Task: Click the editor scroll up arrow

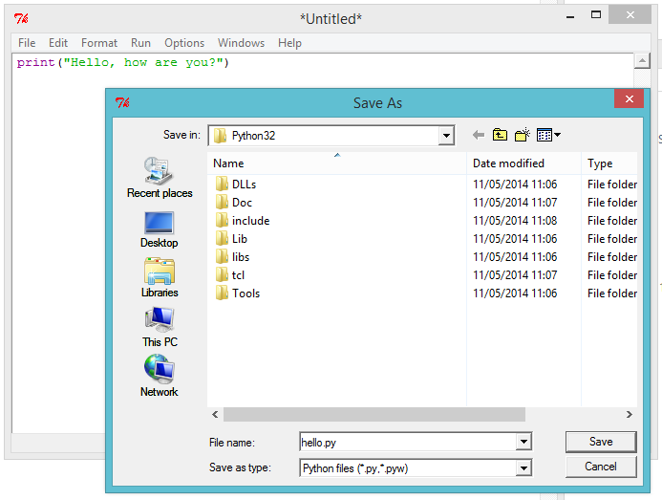Action: tap(642, 61)
